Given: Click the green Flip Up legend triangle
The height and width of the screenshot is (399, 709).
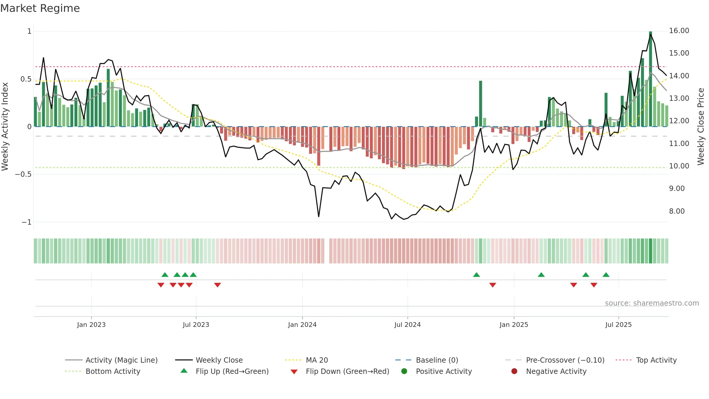Looking at the screenshot, I should [x=184, y=371].
